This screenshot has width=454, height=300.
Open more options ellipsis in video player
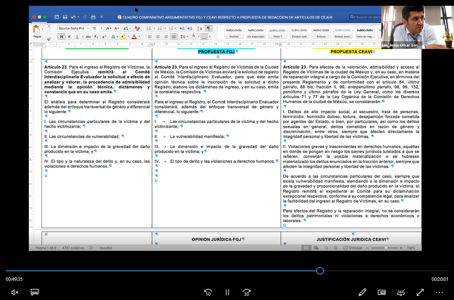(439, 292)
